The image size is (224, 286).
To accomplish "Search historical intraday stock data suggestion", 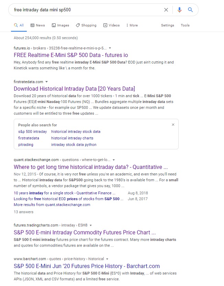I will 76,131.
